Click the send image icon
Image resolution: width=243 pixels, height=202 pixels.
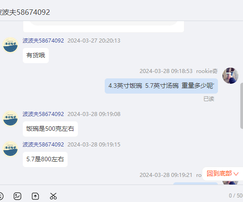pyautogui.click(x=17, y=196)
